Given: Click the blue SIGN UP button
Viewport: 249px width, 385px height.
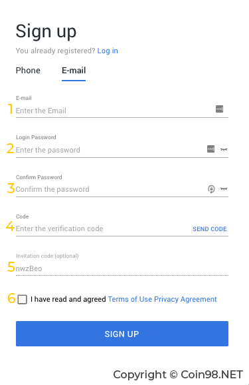Looking at the screenshot, I should 122,334.
